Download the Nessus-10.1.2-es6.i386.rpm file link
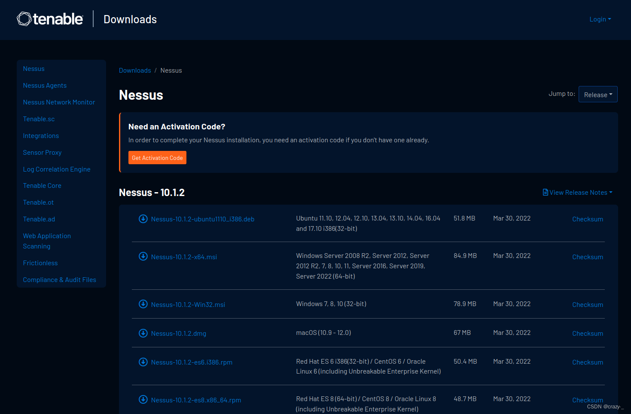631x414 pixels. tap(192, 362)
